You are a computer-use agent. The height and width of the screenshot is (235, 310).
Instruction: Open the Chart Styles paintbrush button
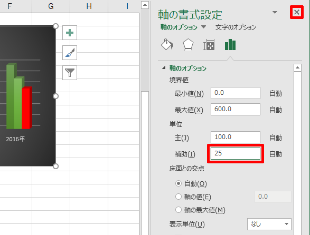[x=70, y=53]
